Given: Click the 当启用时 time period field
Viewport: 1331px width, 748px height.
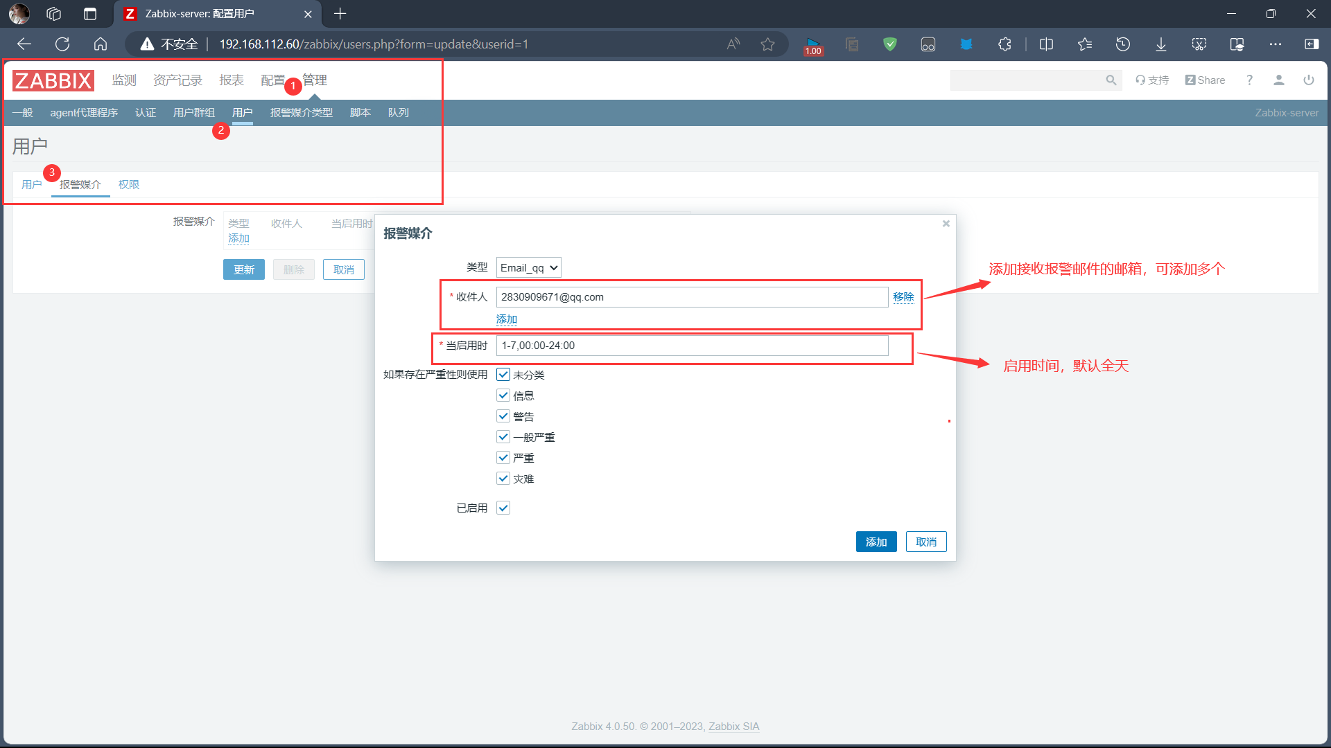Looking at the screenshot, I should (x=693, y=346).
